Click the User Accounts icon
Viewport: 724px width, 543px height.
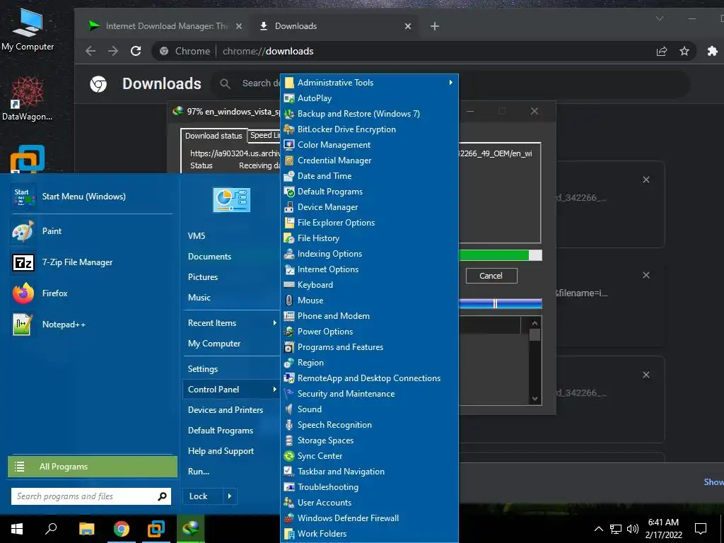pyautogui.click(x=289, y=503)
